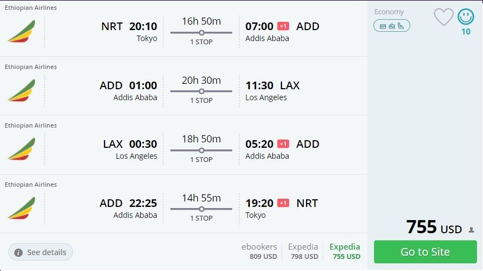Click the stop marker on the 20h 30m flight

point(202,91)
